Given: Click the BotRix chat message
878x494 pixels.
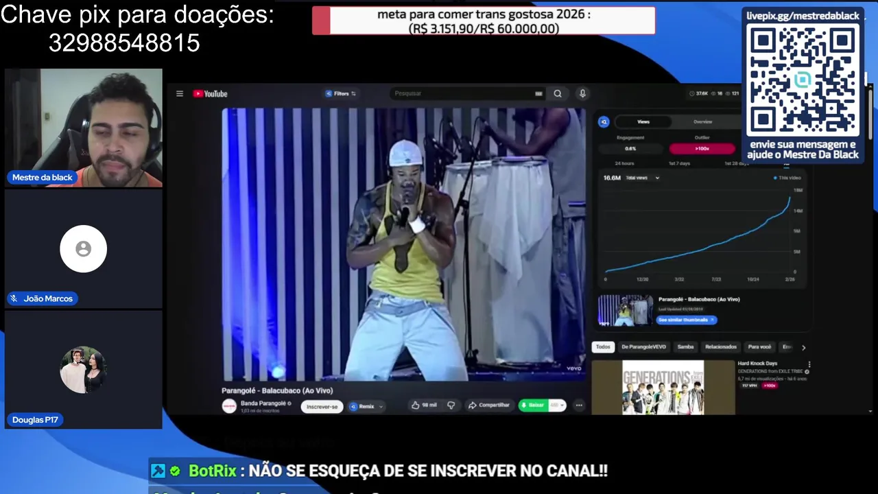Looking at the screenshot, I should point(379,471).
